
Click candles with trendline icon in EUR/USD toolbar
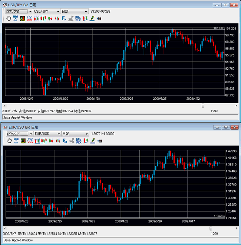point(86,141)
